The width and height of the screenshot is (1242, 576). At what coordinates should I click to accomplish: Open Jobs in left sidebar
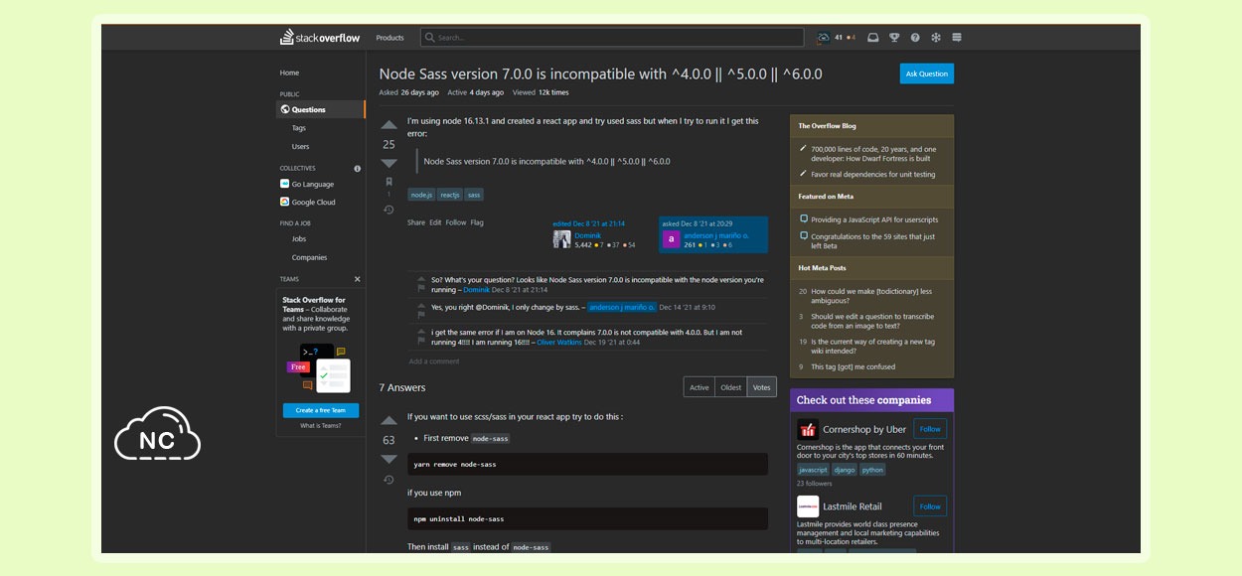[x=299, y=238]
